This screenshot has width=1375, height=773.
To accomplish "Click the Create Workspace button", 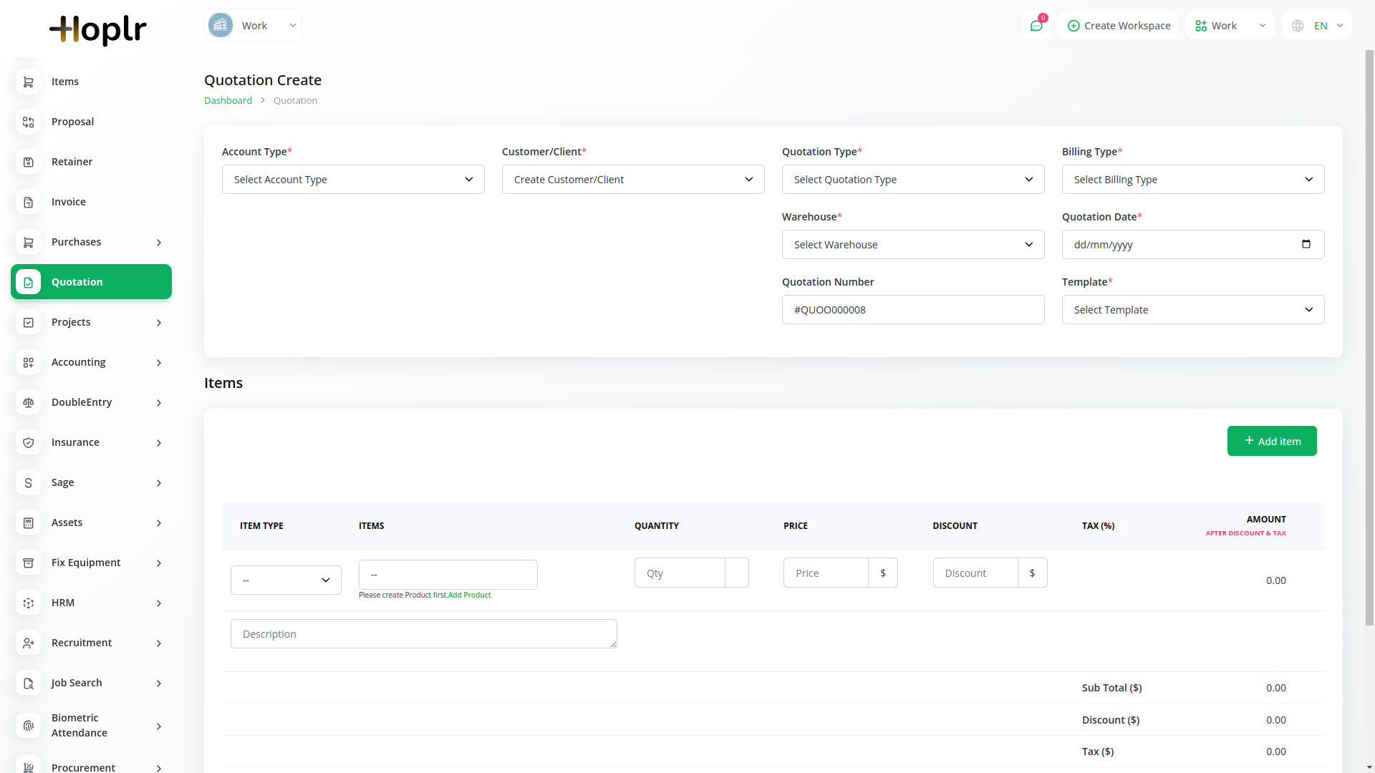I will (1119, 26).
